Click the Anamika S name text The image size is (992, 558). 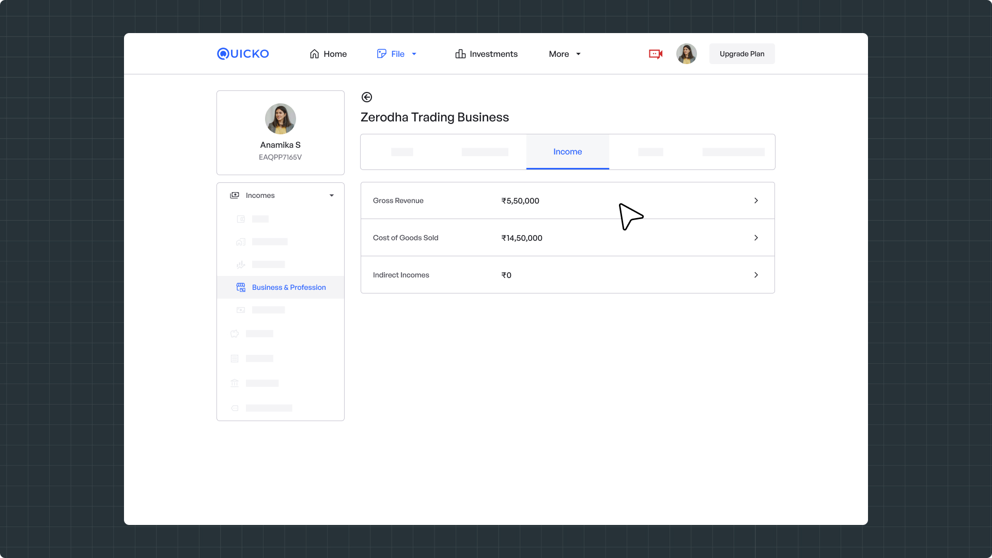281,145
